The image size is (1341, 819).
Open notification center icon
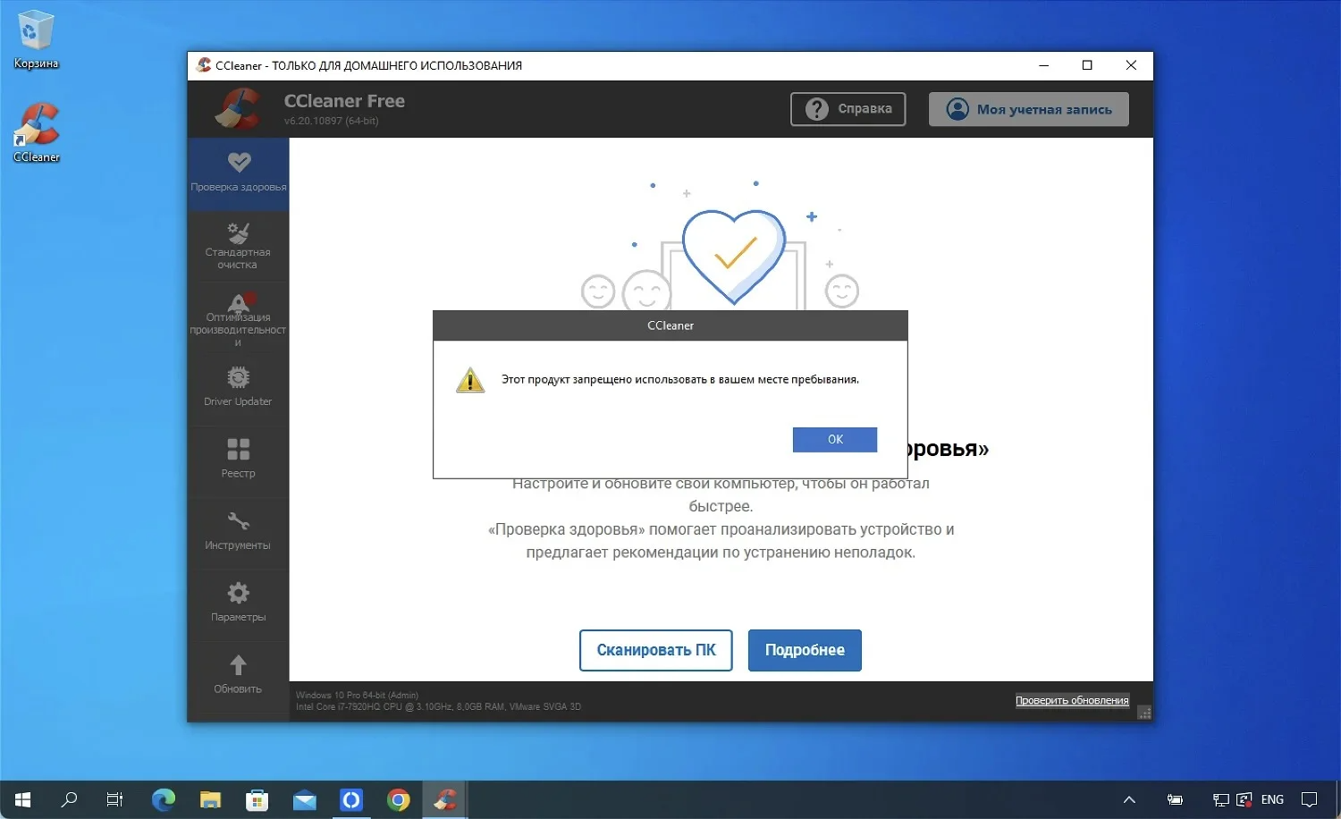1310,799
